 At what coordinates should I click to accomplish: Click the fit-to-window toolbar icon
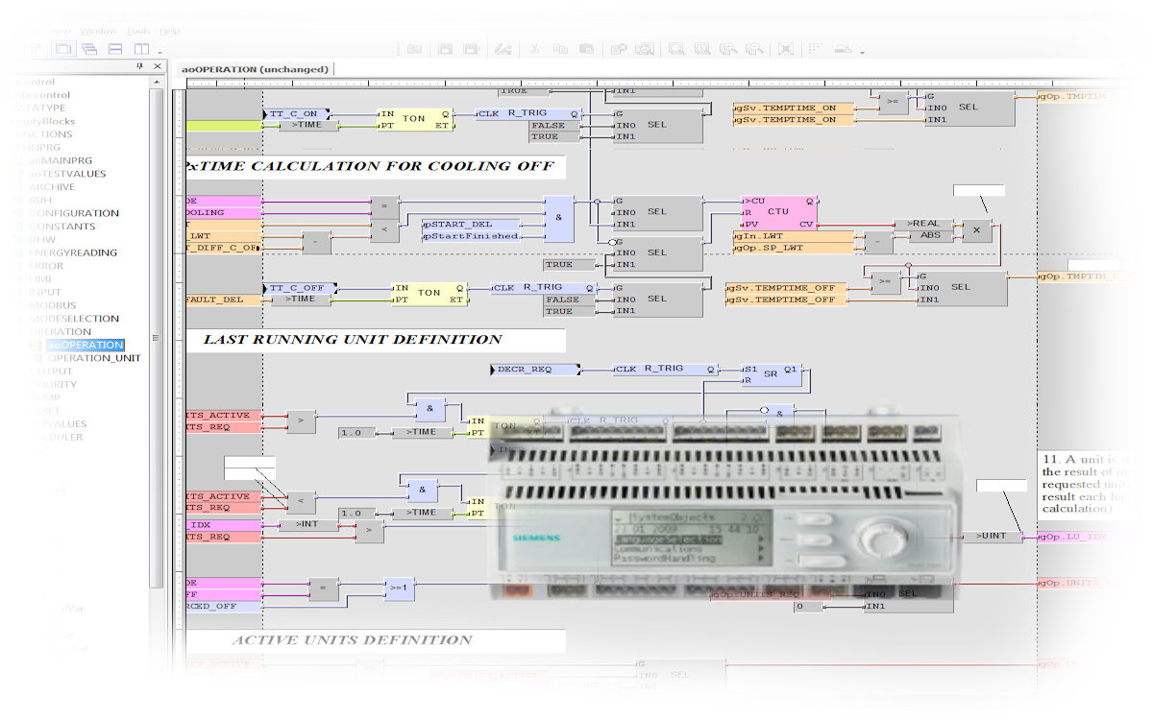click(786, 49)
